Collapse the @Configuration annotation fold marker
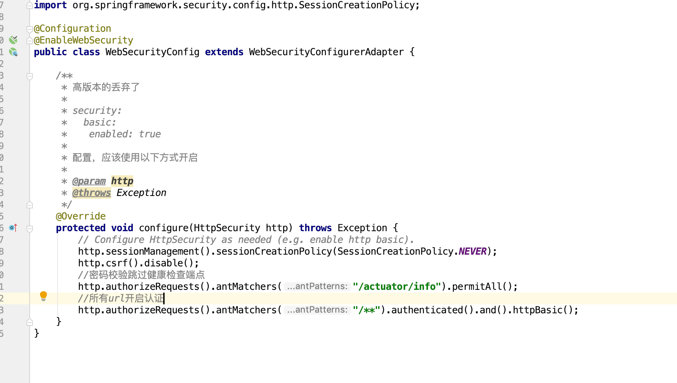677x383 pixels. click(30, 29)
